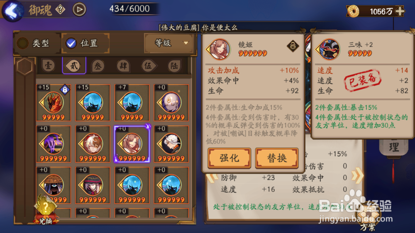Tap the blue back arrow icon
415x233 pixels.
[12, 11]
